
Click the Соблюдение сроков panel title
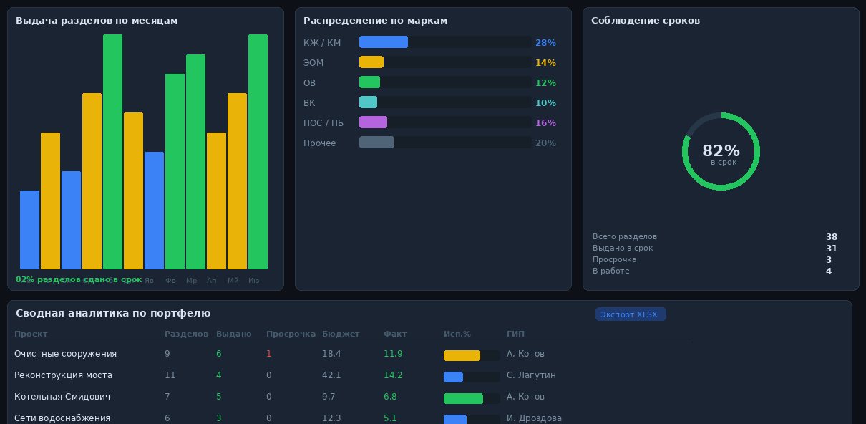646,21
